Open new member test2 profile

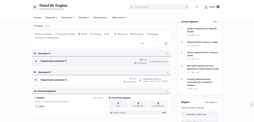tap(164, 113)
